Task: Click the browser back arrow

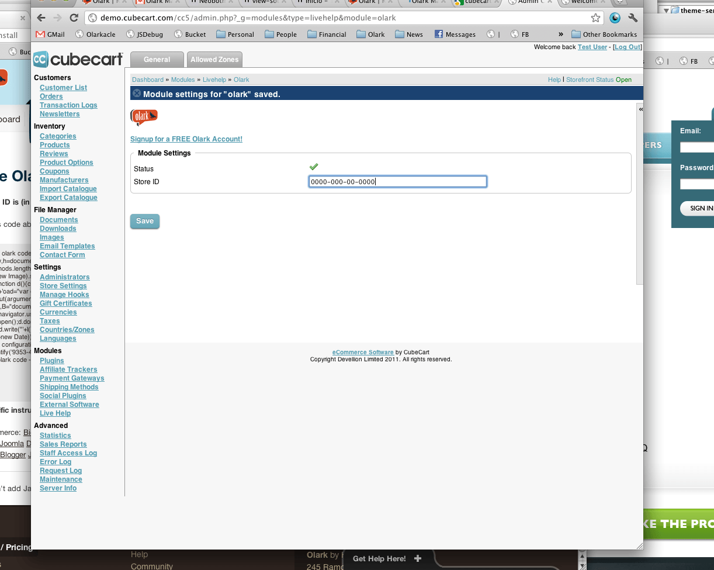Action: pos(41,18)
